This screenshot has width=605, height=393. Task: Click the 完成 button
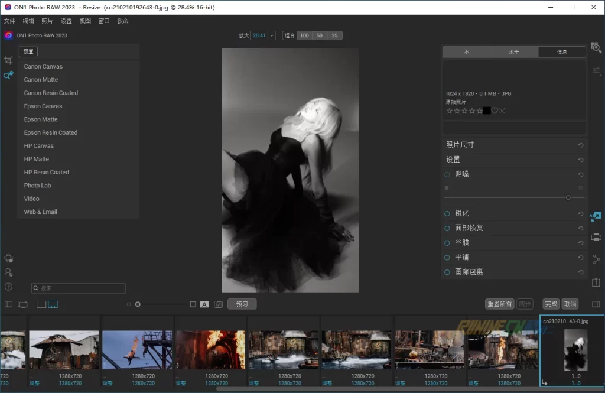(x=551, y=304)
